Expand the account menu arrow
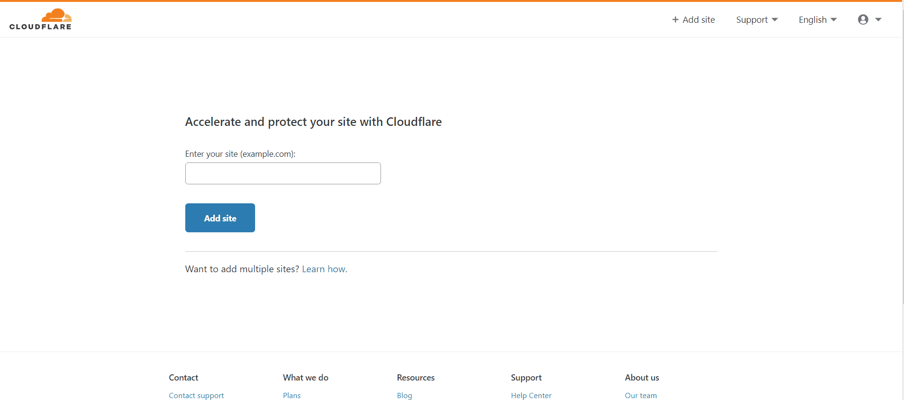 pyautogui.click(x=878, y=19)
